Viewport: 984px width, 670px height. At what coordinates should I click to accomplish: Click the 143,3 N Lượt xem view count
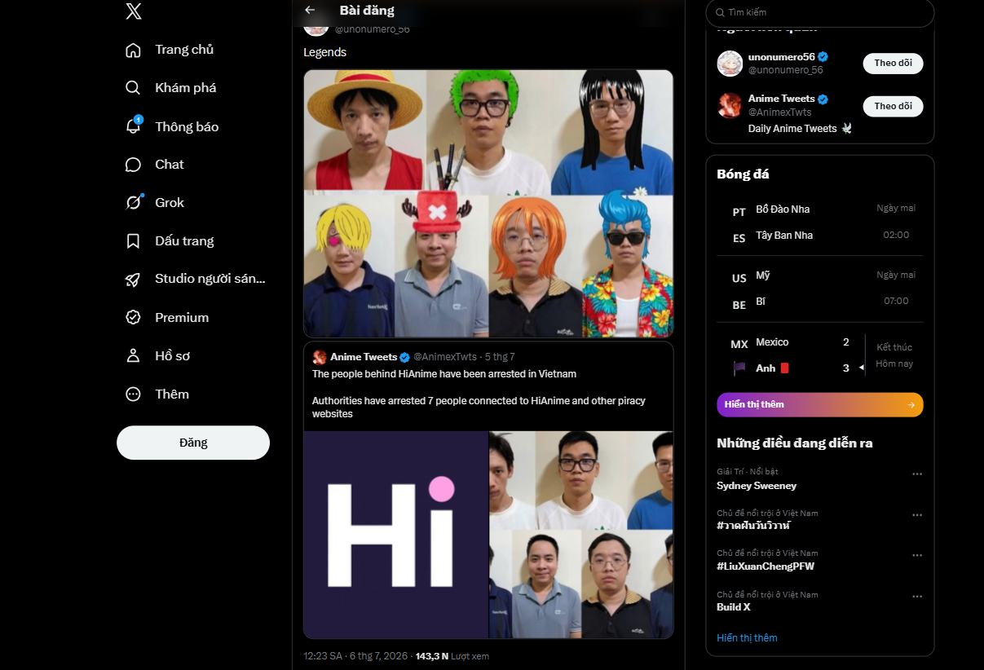(x=452, y=656)
